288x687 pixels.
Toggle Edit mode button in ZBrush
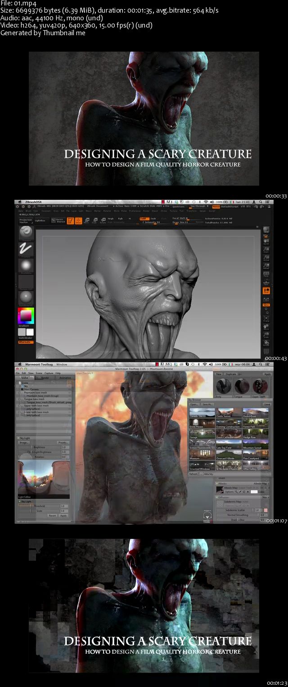[x=71, y=221]
